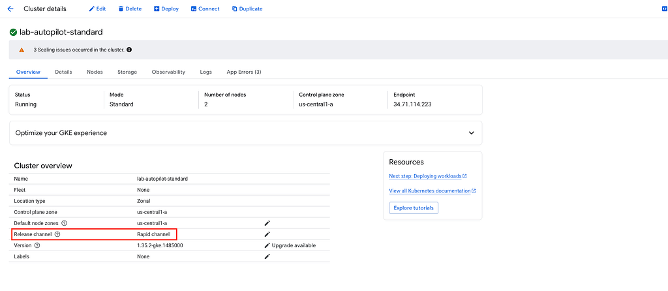Click the Rapid channel value
The height and width of the screenshot is (291, 668).
pyautogui.click(x=153, y=234)
